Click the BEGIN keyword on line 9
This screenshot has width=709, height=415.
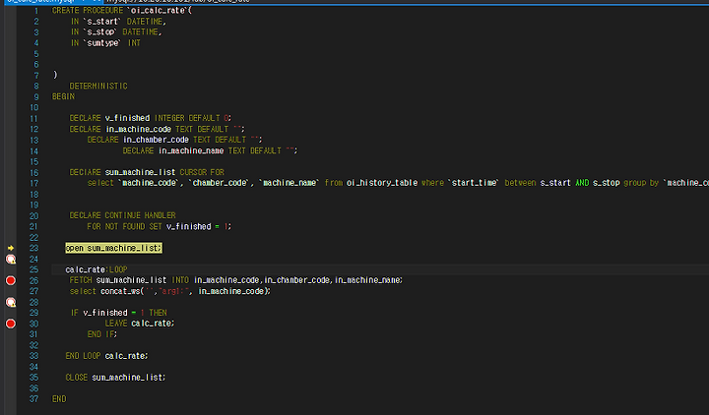63,96
